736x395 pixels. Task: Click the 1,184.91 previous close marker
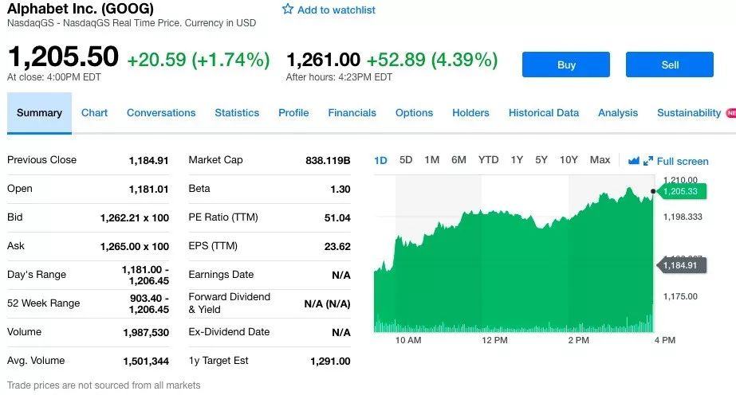point(680,265)
